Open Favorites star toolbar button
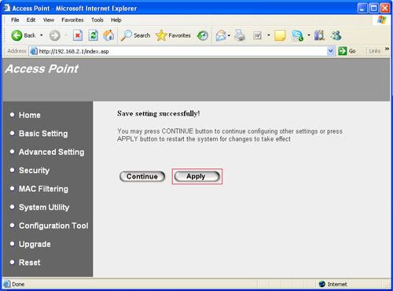 pyautogui.click(x=173, y=35)
